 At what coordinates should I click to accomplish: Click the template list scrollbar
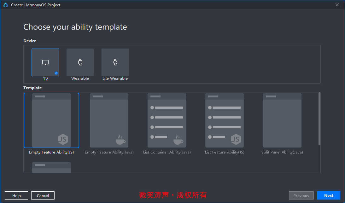(319, 119)
